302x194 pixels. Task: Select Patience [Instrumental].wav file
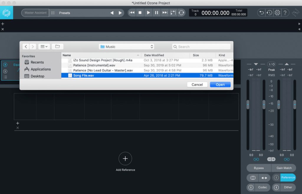tap(147, 65)
